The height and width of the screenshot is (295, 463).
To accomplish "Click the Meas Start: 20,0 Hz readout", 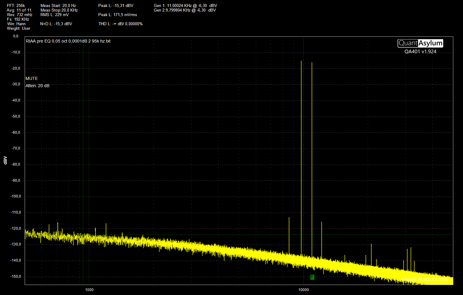I will [58, 5].
